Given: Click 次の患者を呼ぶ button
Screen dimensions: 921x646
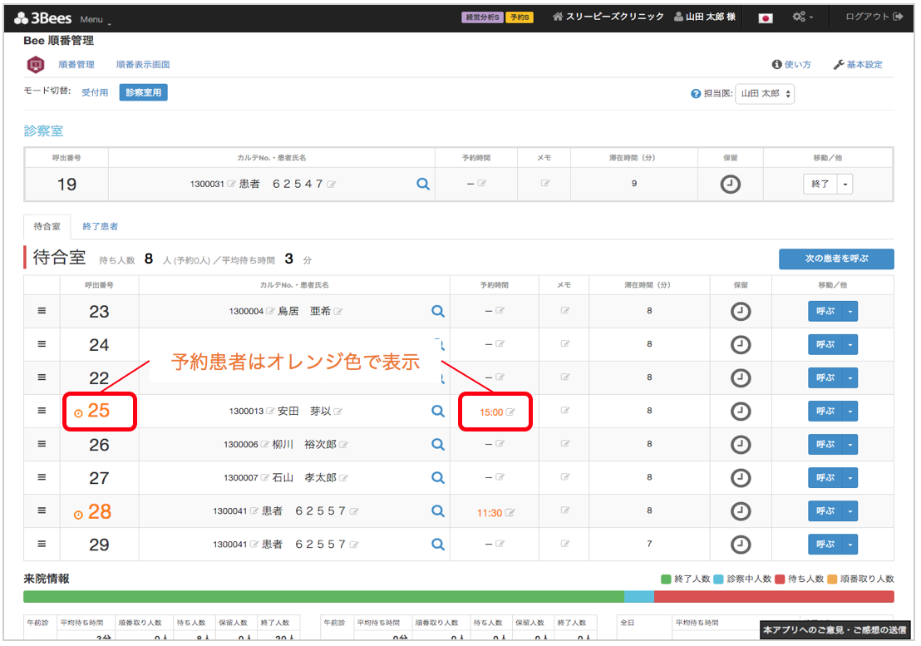Looking at the screenshot, I should (x=836, y=259).
